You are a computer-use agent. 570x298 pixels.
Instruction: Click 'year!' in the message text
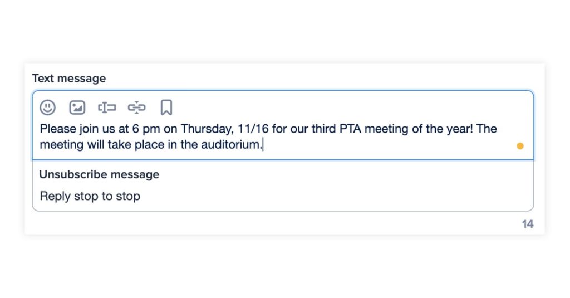pyautogui.click(x=460, y=129)
